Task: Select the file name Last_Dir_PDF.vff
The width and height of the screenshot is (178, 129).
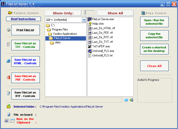Action: [103, 33]
